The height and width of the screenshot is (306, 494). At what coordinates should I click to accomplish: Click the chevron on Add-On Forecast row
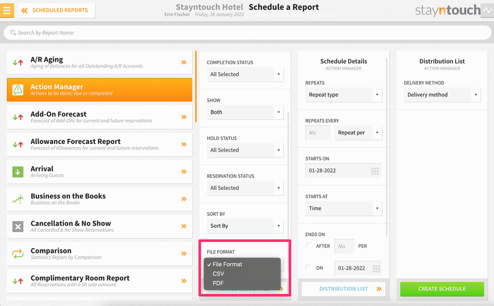[184, 117]
